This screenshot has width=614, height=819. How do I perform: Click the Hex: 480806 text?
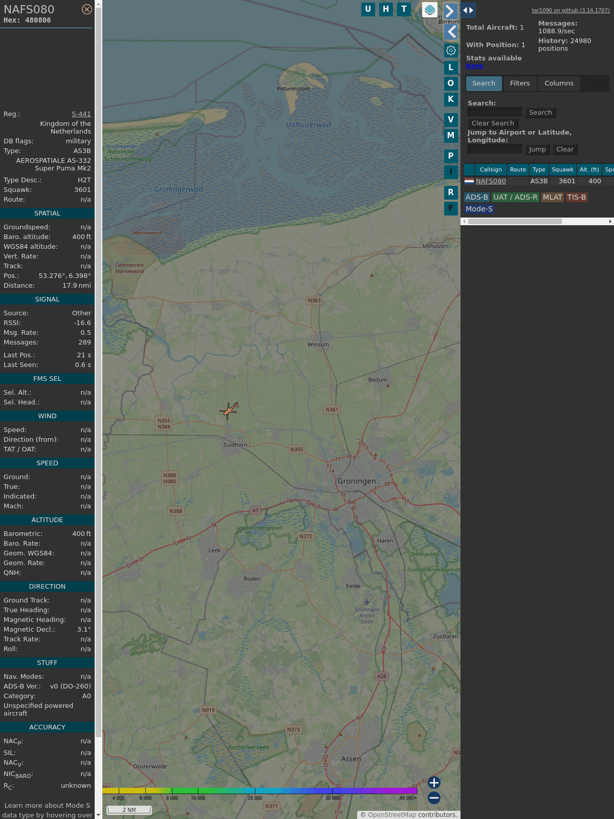pyautogui.click(x=27, y=20)
